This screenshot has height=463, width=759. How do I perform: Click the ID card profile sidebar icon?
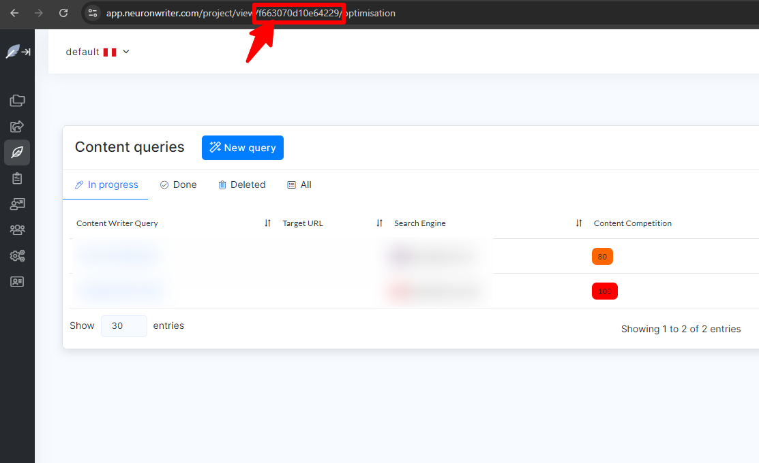[x=17, y=281]
